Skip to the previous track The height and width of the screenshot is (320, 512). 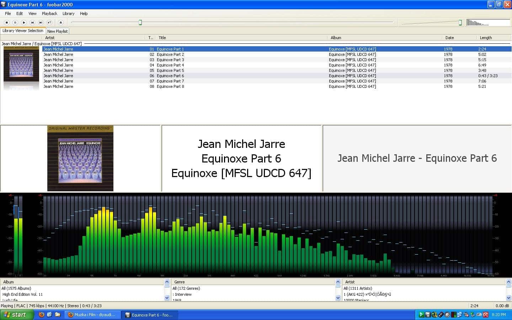32,22
